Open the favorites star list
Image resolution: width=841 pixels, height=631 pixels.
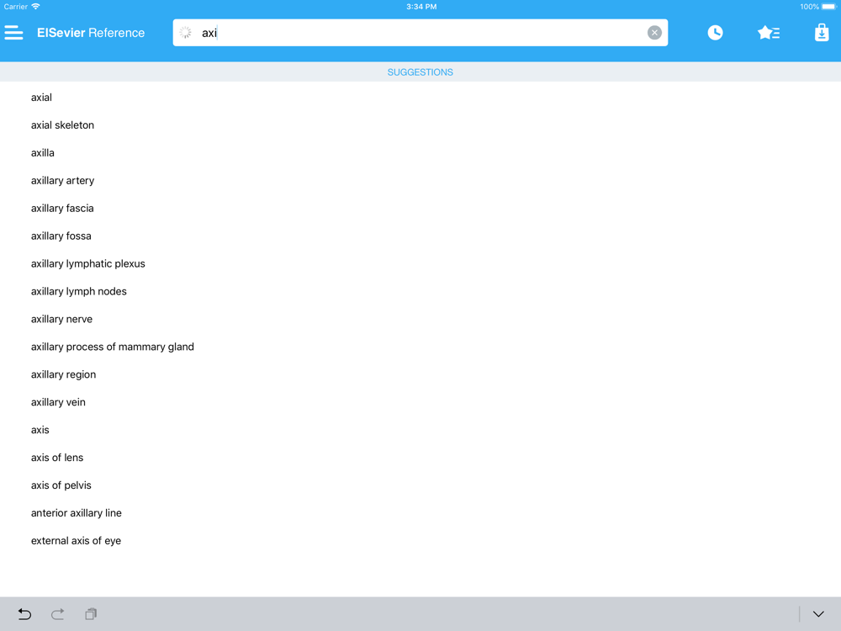pyautogui.click(x=769, y=33)
